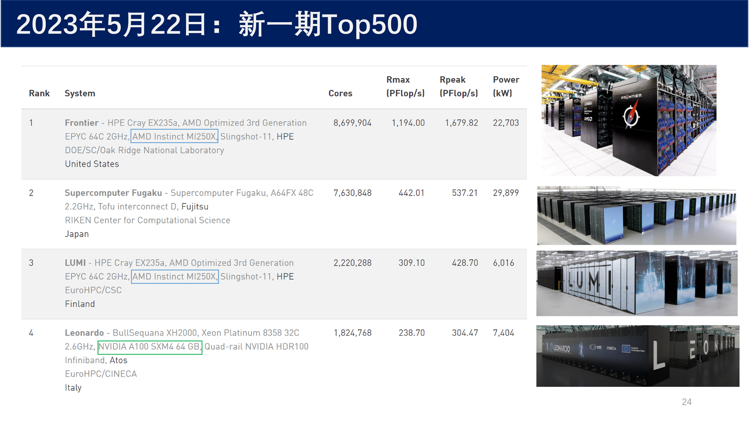Click cores value '2,220,288'
The image size is (749, 421).
[352, 263]
